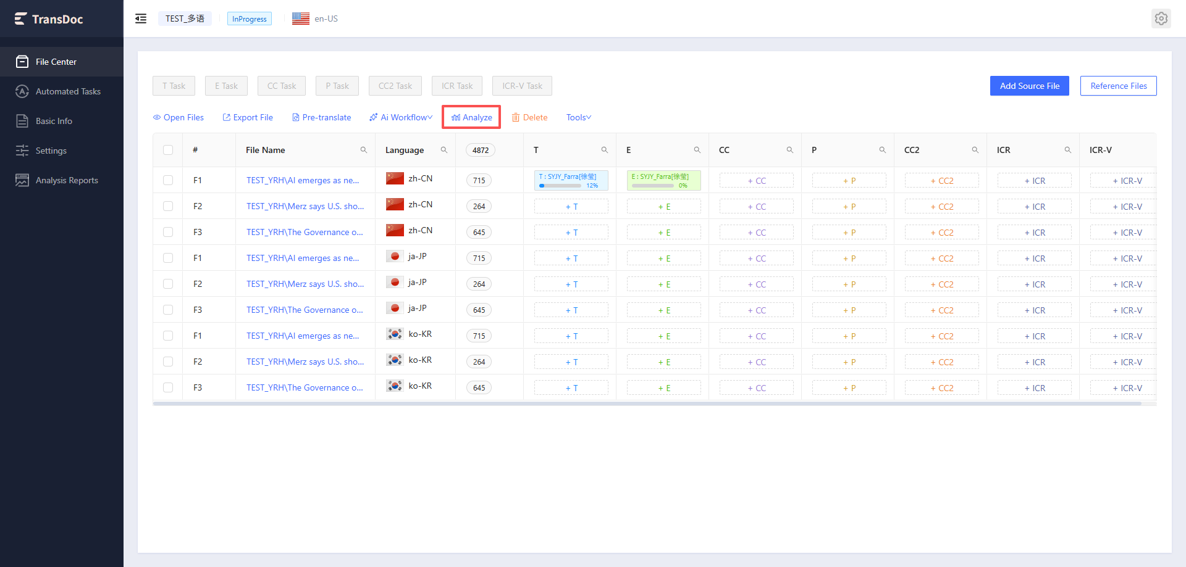Click the Analyze toolbar button
1186x567 pixels.
pos(471,117)
